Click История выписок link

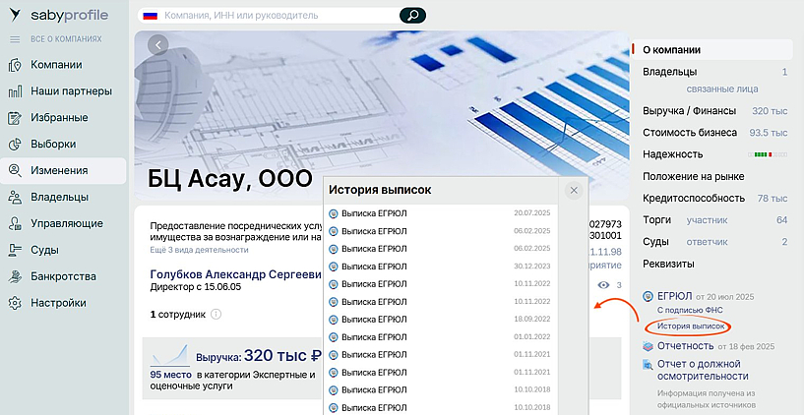click(691, 326)
